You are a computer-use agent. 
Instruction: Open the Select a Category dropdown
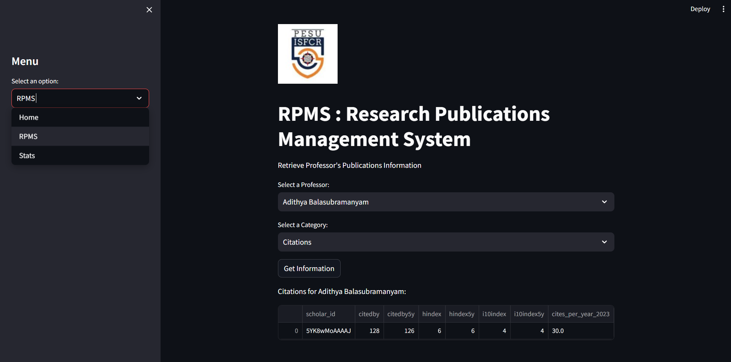pos(445,242)
